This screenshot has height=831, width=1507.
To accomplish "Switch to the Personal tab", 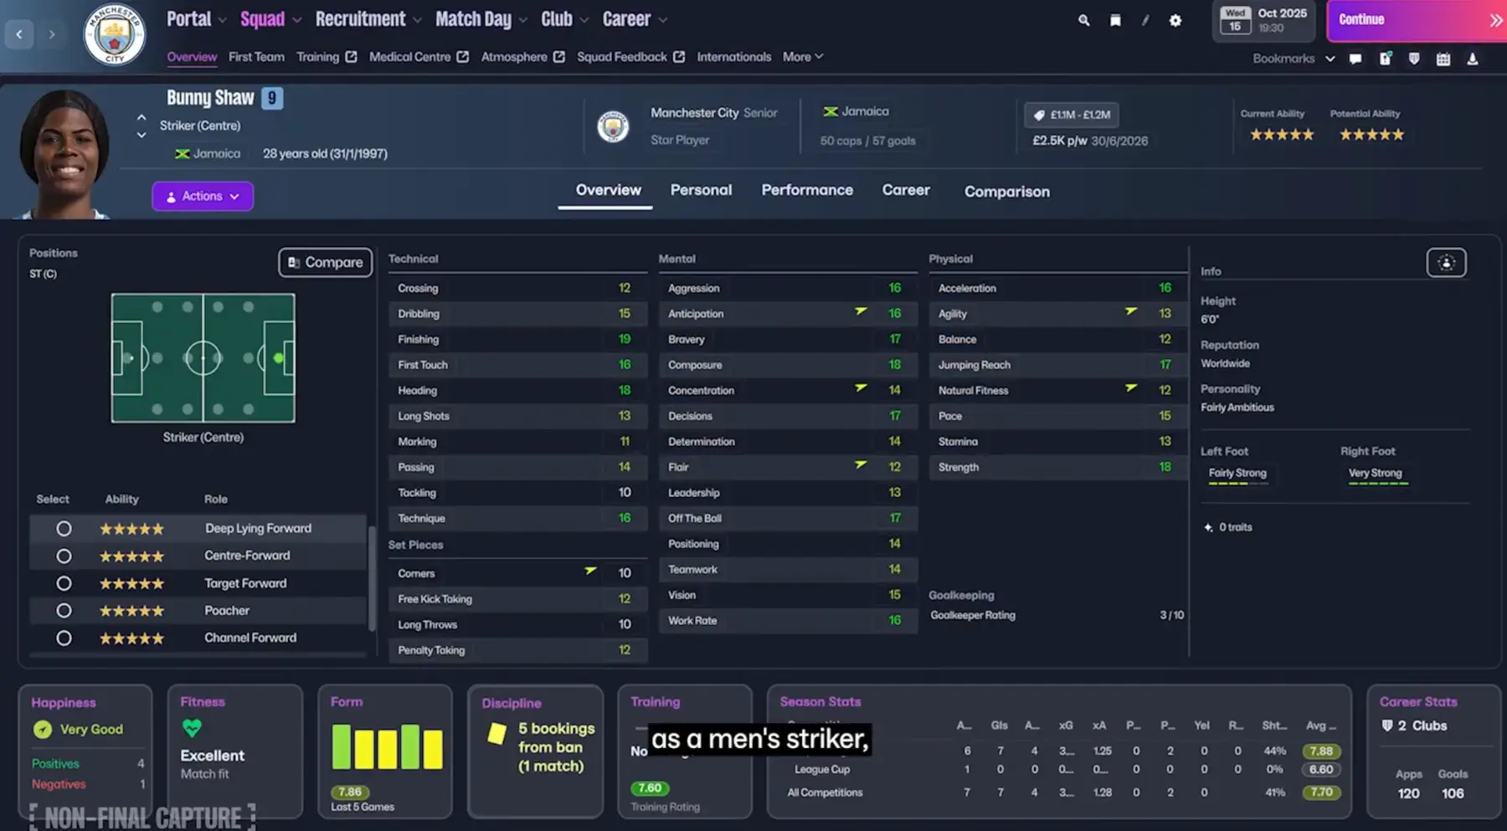I will [x=701, y=190].
